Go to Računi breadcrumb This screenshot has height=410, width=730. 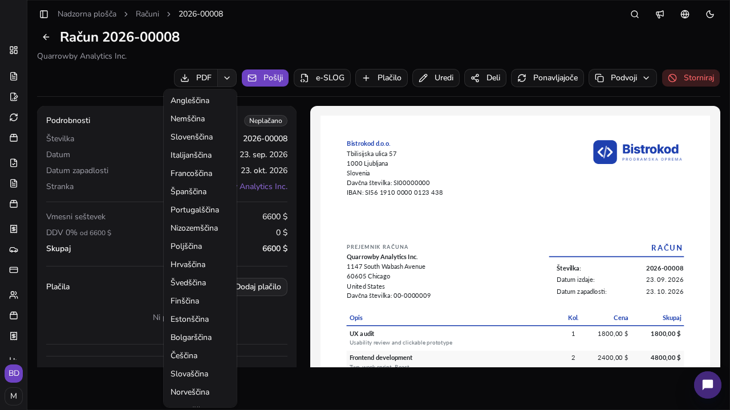tap(147, 14)
